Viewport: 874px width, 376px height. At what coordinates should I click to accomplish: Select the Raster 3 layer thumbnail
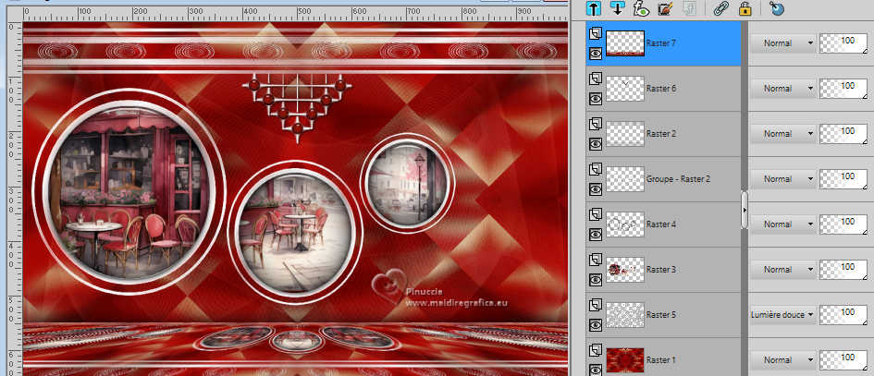pyautogui.click(x=625, y=270)
